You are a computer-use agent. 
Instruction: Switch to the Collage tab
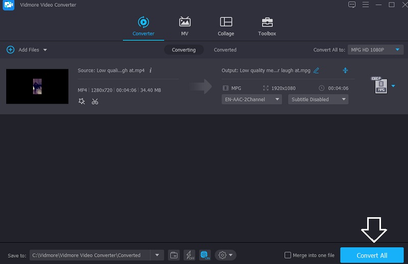click(x=225, y=26)
